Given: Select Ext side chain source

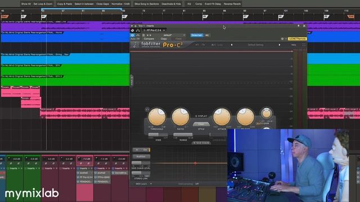Looking at the screenshot, I should point(145,150).
